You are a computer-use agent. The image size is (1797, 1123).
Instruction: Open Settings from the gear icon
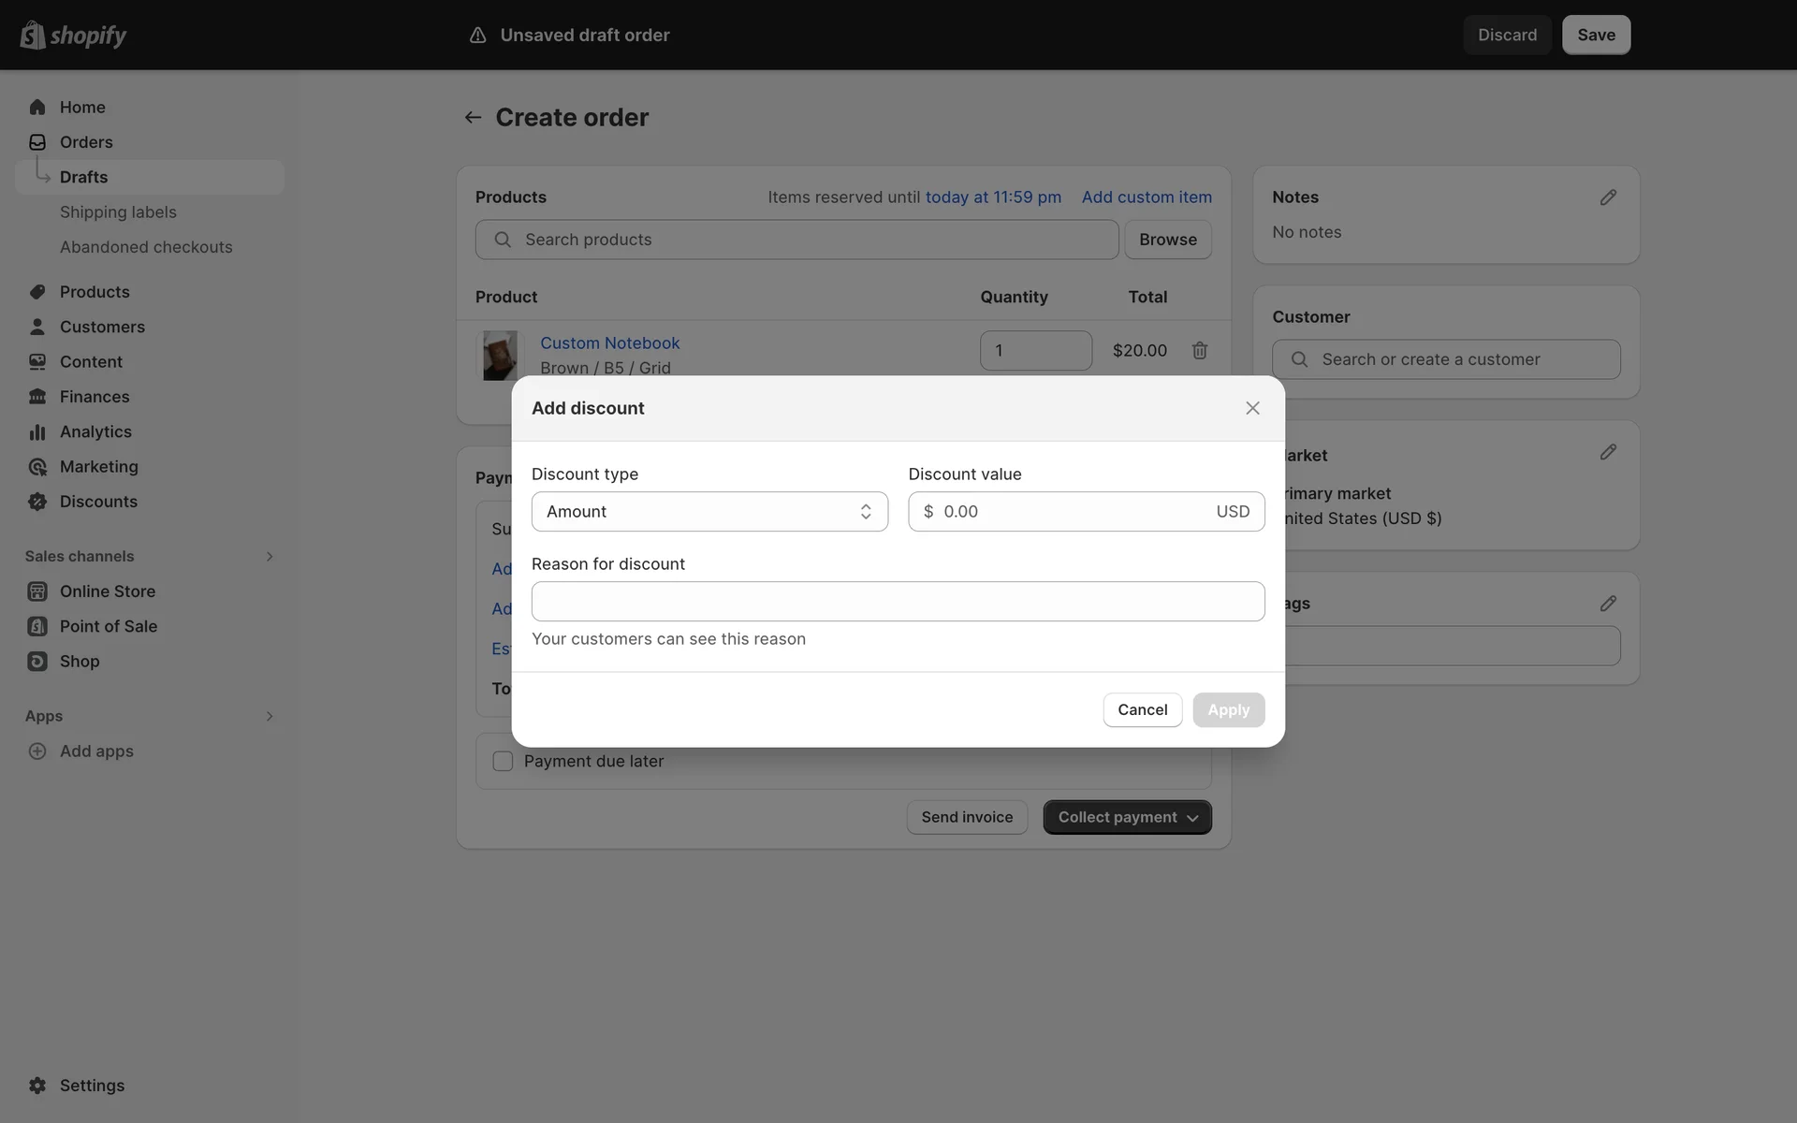[37, 1086]
